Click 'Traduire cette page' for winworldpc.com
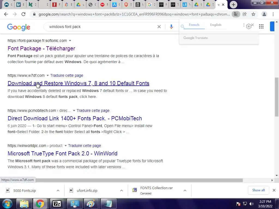 pyautogui.click(x=84, y=146)
